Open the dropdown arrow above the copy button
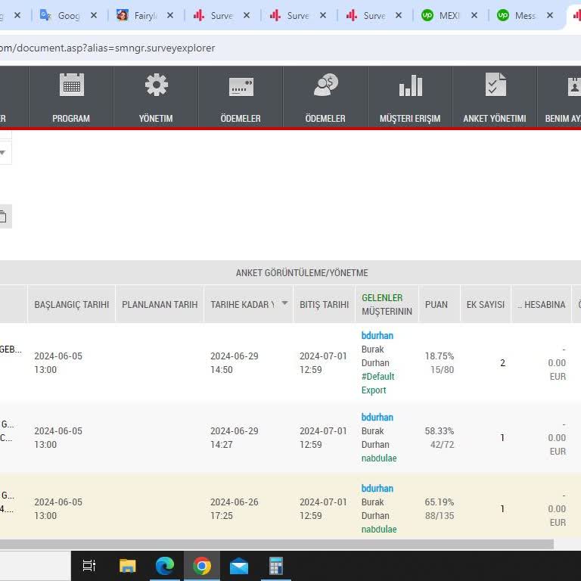581x581 pixels. tap(3, 153)
